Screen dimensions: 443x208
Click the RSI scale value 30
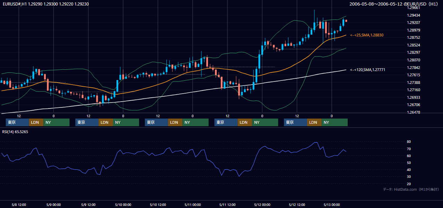click(x=409, y=177)
